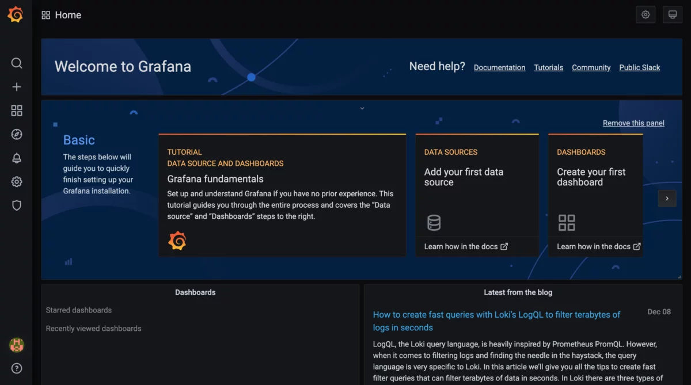Click the grid icon in Dashboards card
Screen dimensions: 691x385
(x=567, y=223)
